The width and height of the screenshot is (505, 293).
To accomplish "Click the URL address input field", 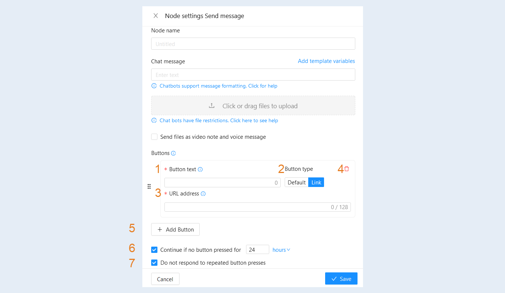I will tap(257, 207).
